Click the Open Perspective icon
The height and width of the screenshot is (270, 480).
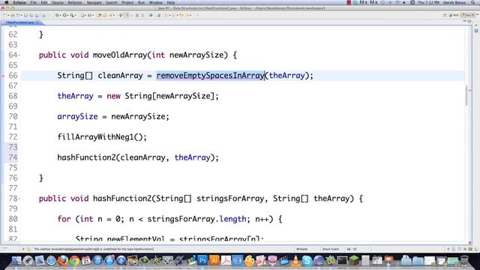coord(445,15)
